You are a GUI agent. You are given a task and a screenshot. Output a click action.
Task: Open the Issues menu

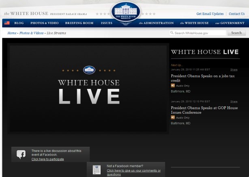(x=107, y=23)
